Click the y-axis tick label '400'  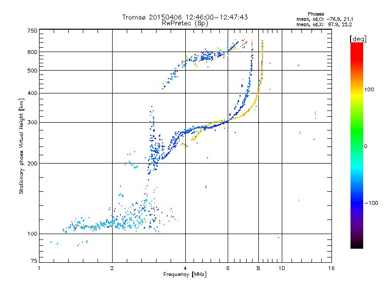[x=32, y=93]
